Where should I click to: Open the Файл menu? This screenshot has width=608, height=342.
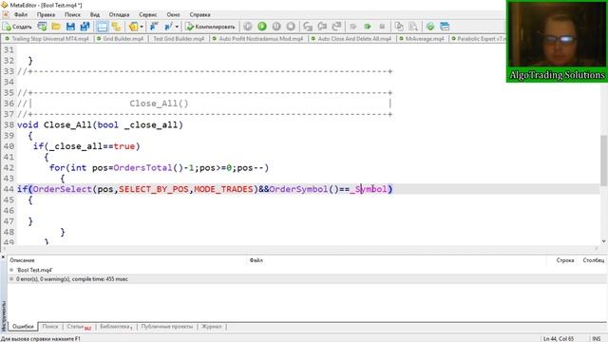click(21, 14)
